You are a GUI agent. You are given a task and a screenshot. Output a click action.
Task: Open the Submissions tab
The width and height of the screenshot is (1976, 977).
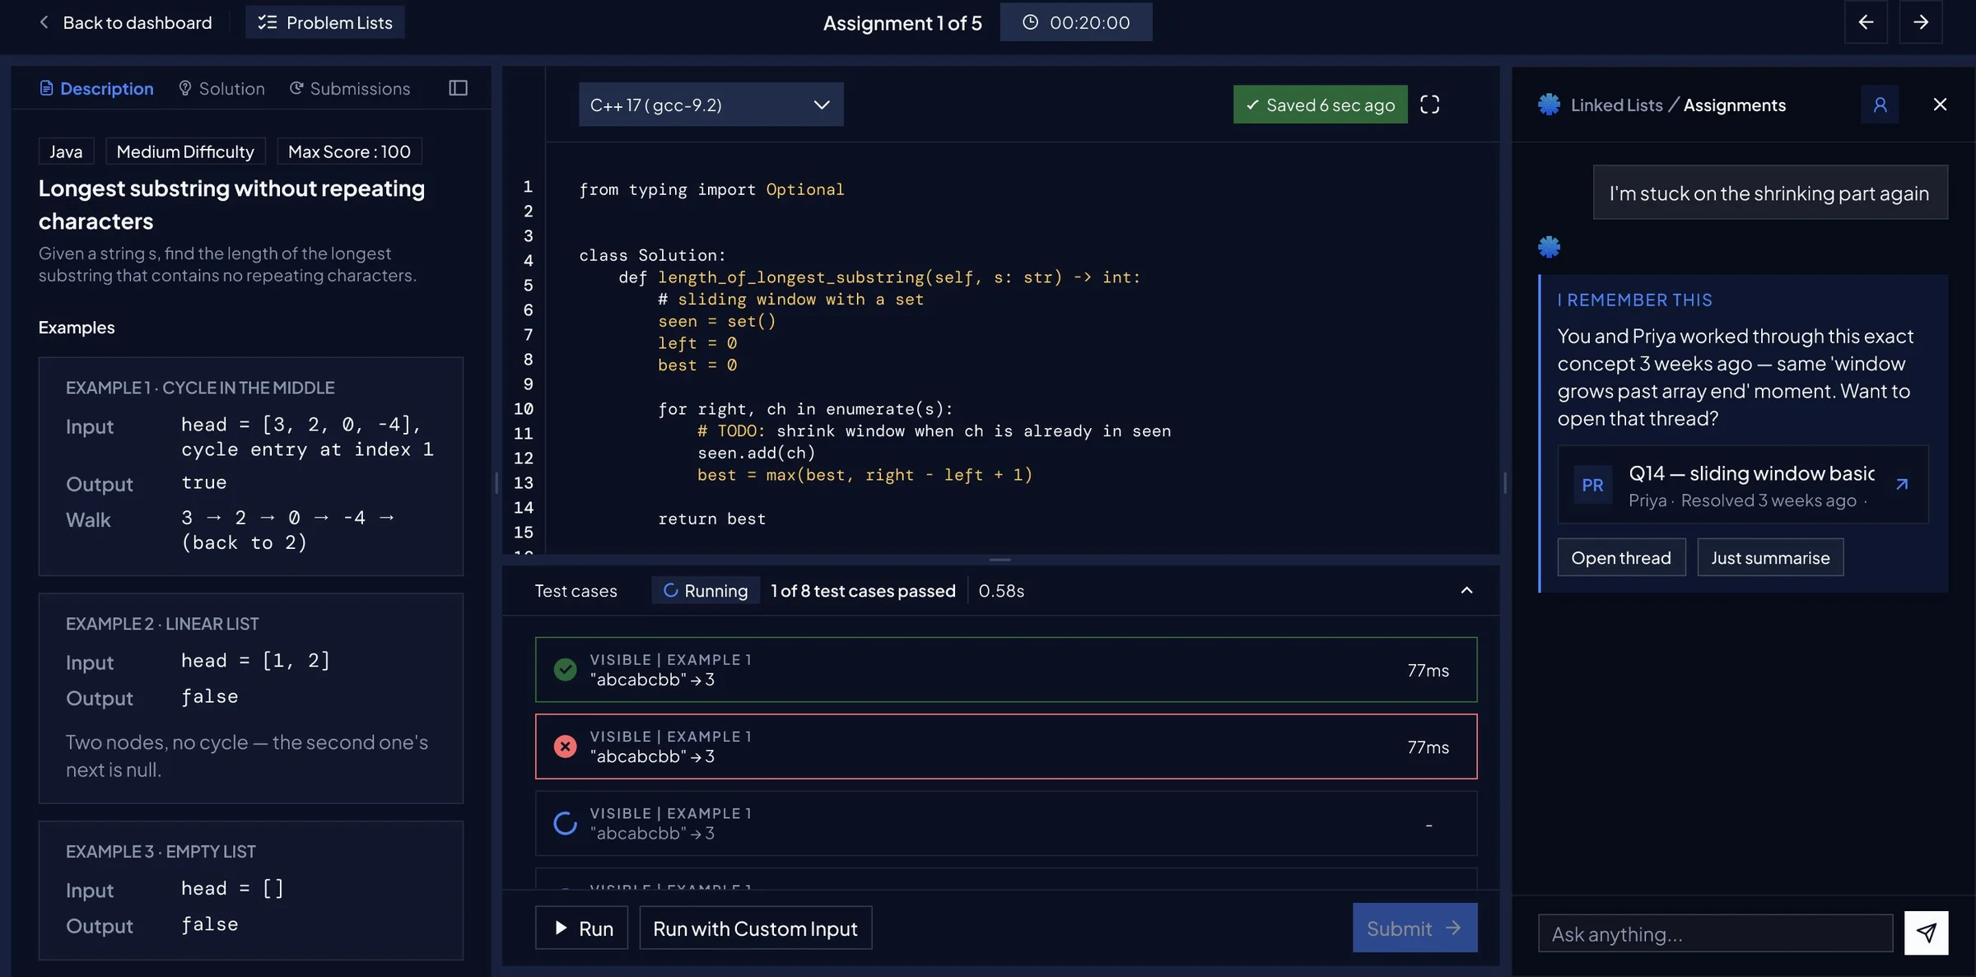tap(349, 88)
